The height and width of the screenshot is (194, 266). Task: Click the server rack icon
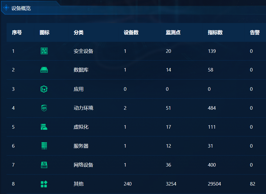(x=44, y=146)
